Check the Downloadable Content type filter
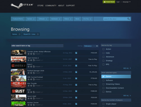Viewport: 141px width, 107px height. click(x=103, y=88)
